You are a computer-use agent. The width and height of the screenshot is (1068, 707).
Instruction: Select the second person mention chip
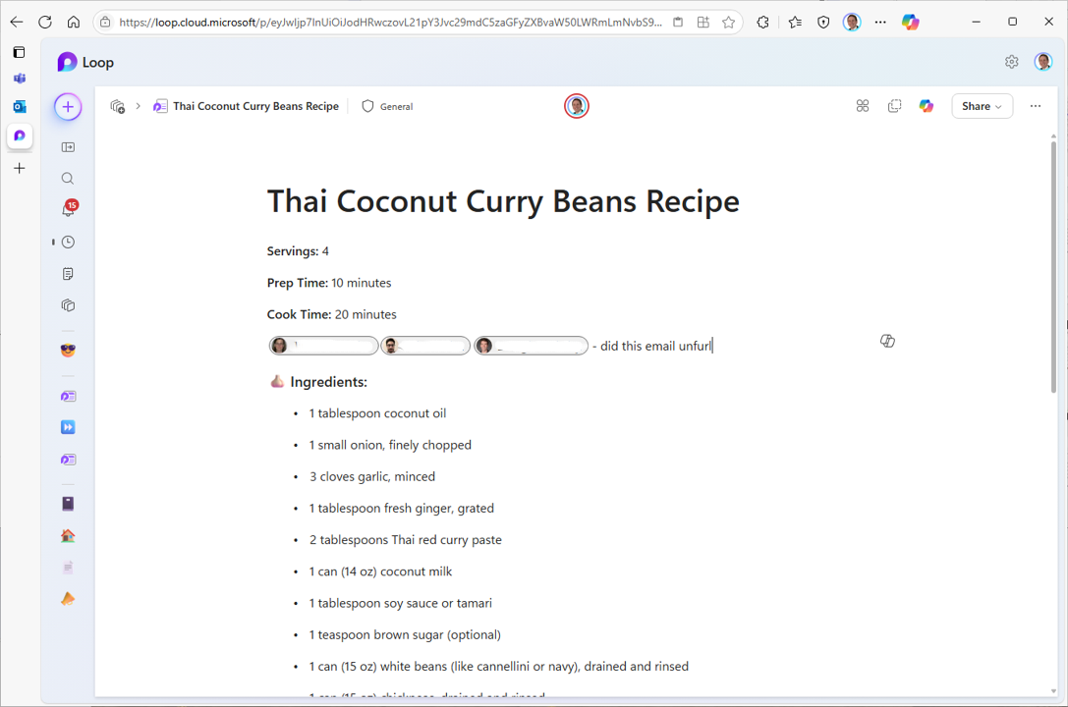coord(425,346)
